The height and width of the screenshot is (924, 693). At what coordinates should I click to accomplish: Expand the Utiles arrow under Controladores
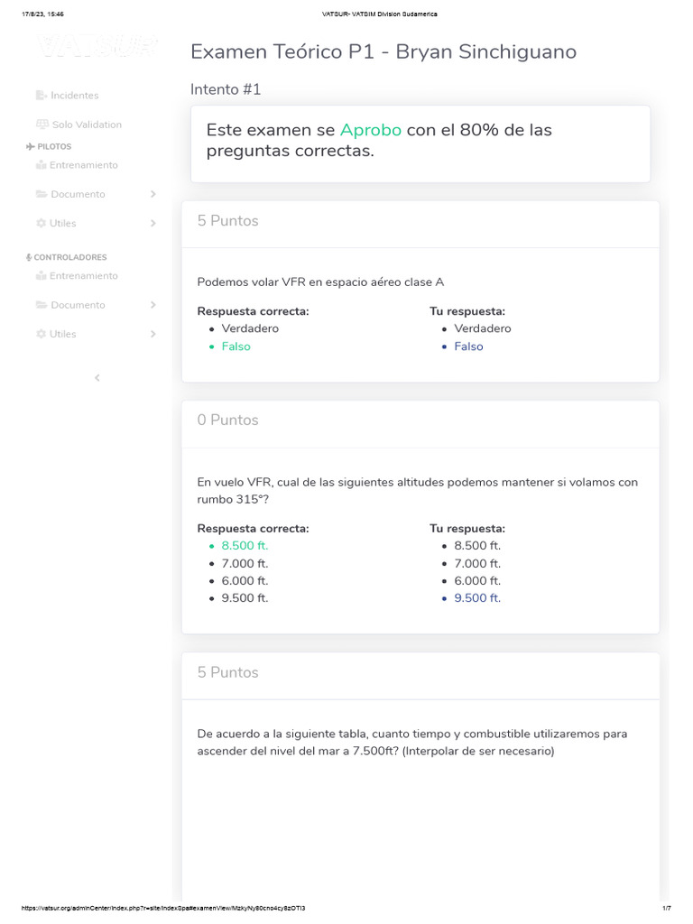[x=153, y=334]
